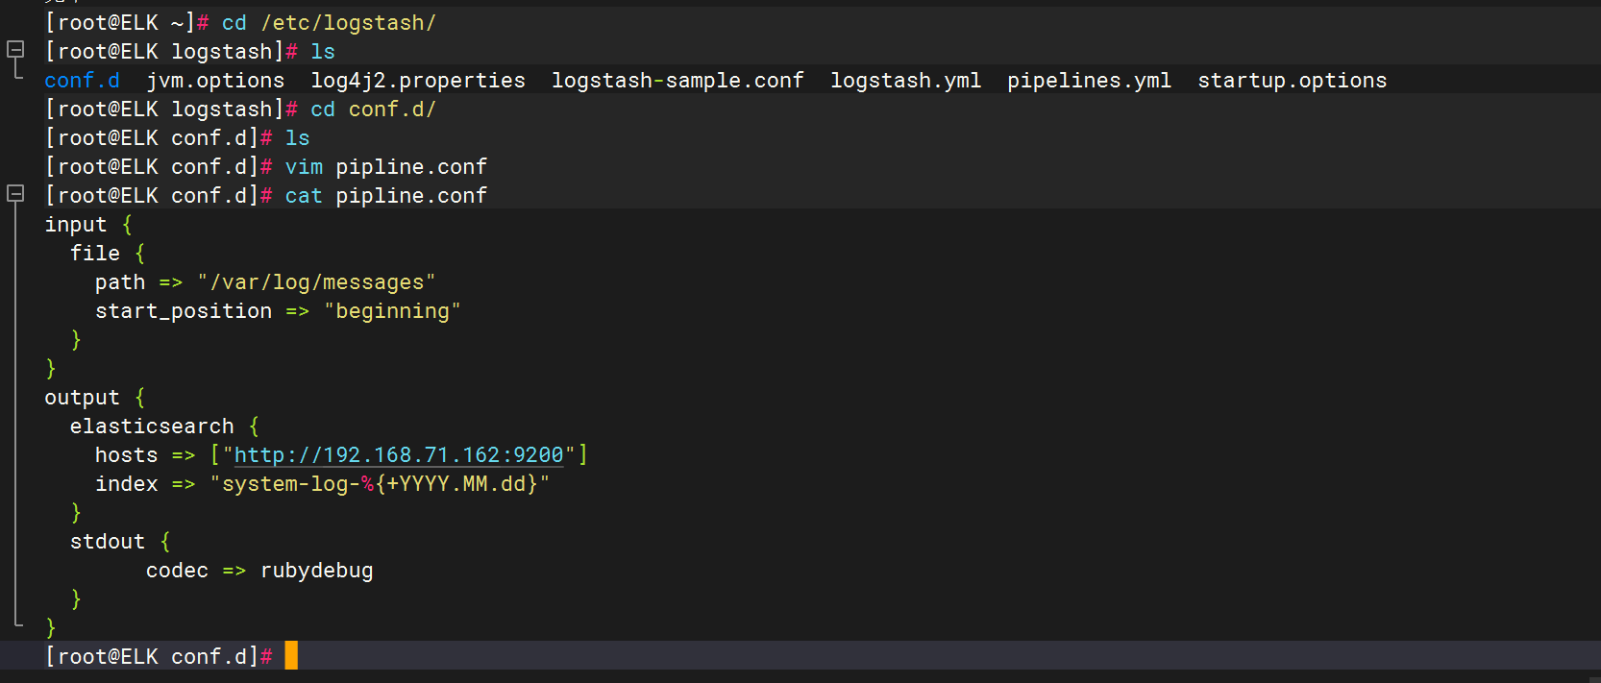Click the orange cursor at the last prompt
The height and width of the screenshot is (683, 1601).
coord(291,656)
